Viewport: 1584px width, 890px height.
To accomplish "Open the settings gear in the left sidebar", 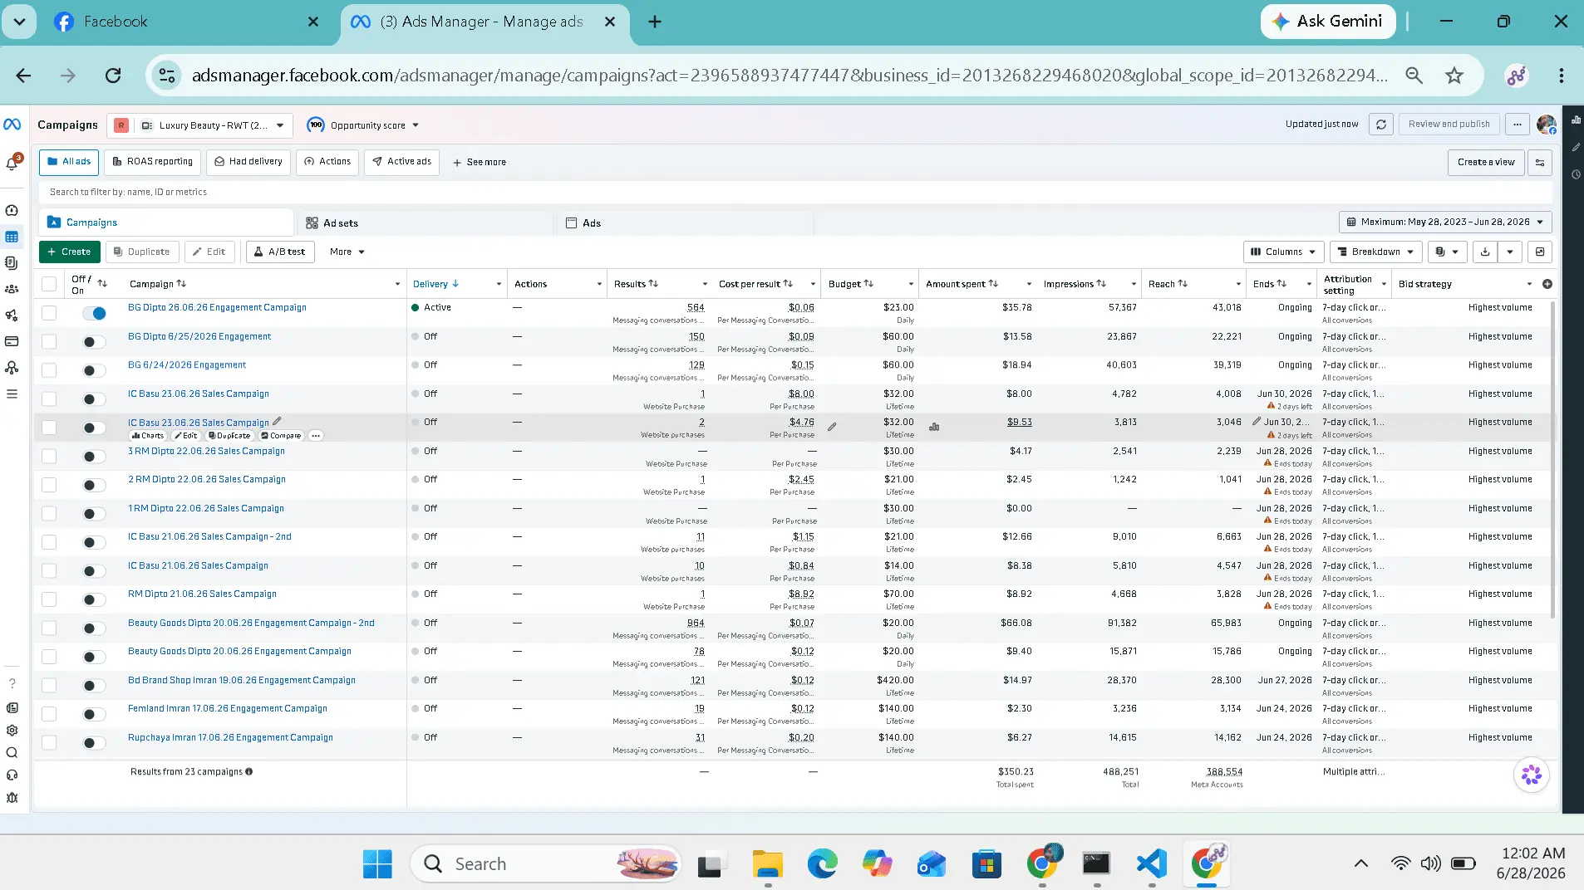I will coord(12,731).
